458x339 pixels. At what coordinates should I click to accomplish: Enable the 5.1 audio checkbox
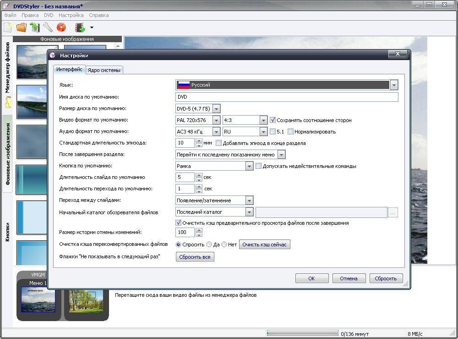pyautogui.click(x=273, y=132)
